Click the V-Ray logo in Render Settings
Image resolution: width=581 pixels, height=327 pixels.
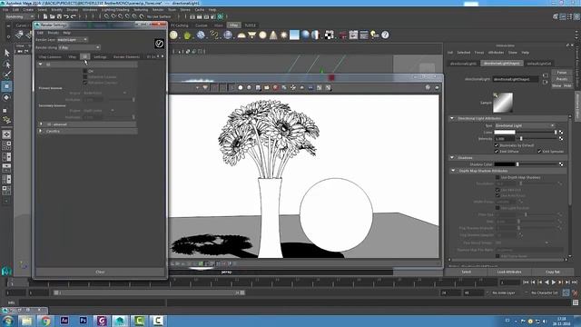click(x=159, y=44)
